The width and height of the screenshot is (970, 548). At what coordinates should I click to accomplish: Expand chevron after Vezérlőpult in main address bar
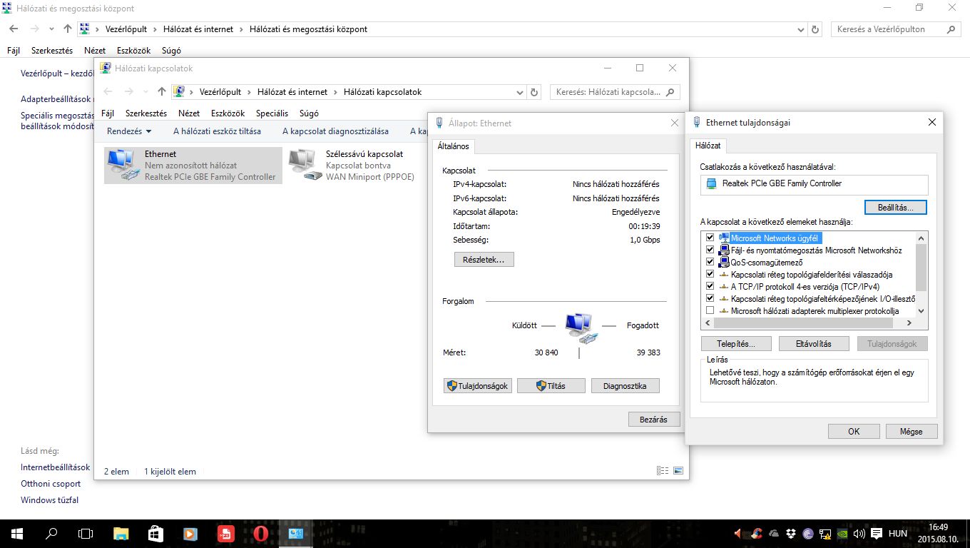[x=155, y=29]
